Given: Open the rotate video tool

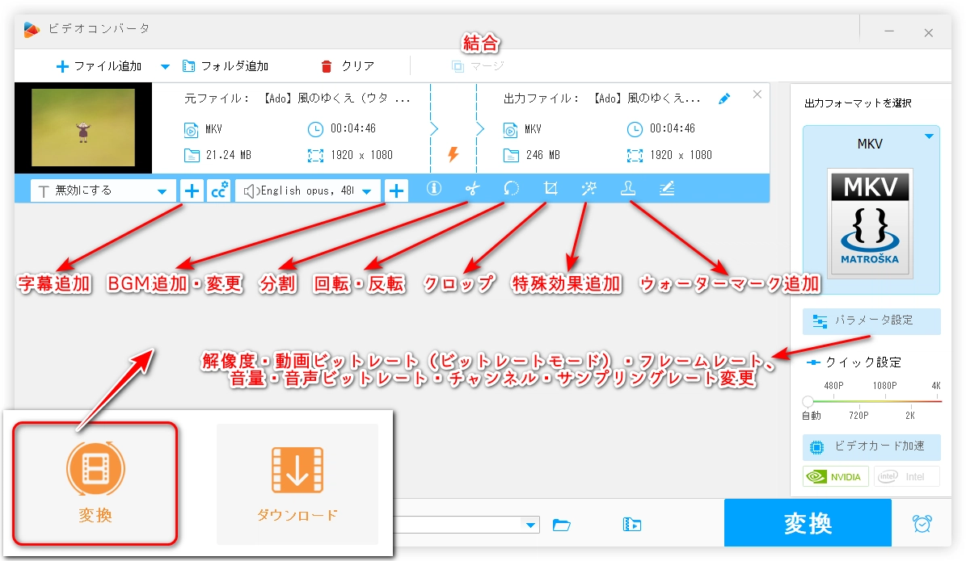Looking at the screenshot, I should coord(511,189).
